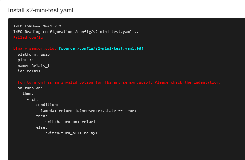The image size is (245, 160).
Task: Click the second then: line above switch.turn_on
Action: tap(42, 116)
